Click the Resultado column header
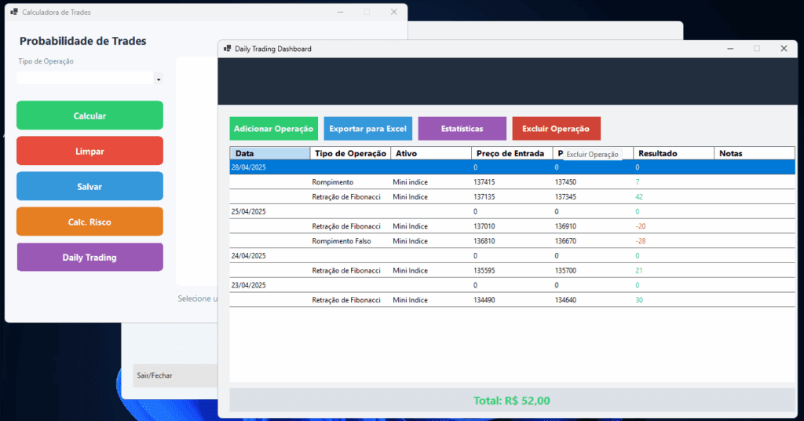The image size is (804, 421). pyautogui.click(x=674, y=153)
